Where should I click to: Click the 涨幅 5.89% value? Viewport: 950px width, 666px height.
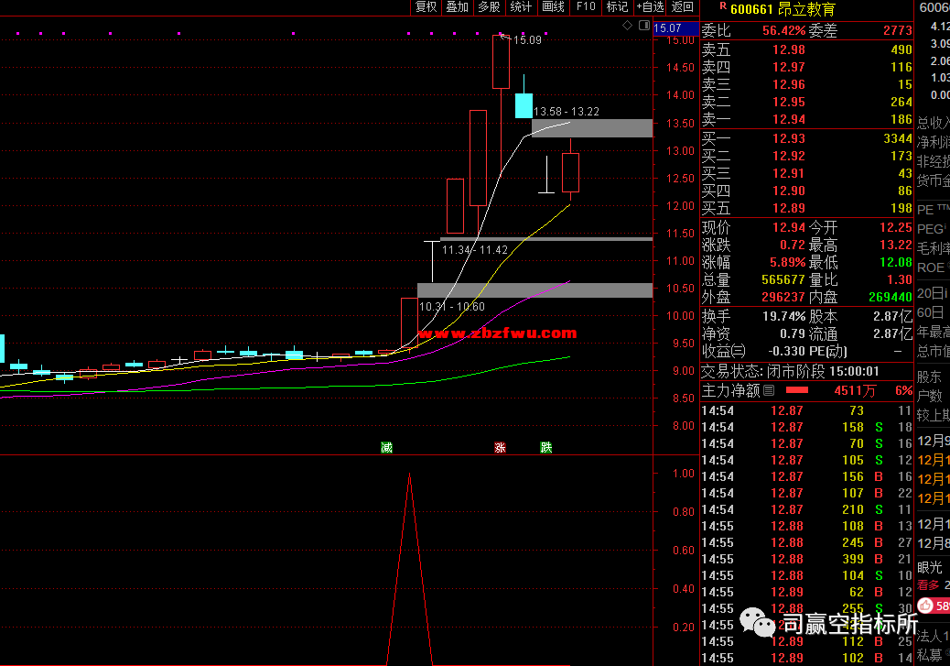click(x=788, y=263)
